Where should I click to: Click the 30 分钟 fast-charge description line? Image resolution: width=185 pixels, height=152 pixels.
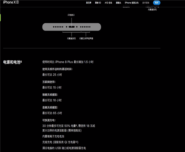tap(69, 126)
